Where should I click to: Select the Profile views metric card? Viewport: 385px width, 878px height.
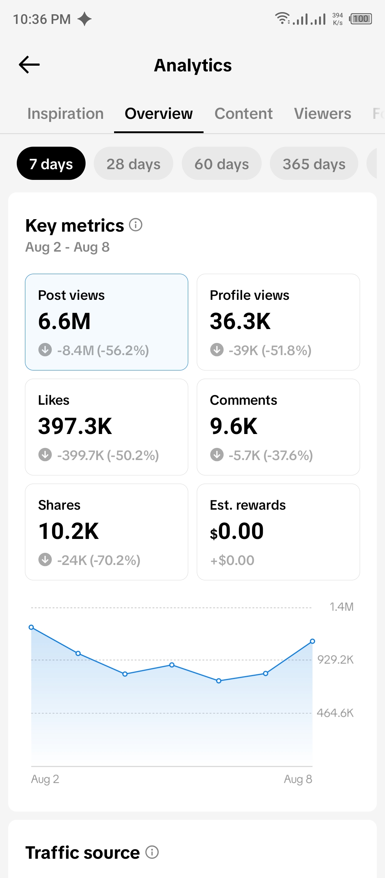[x=278, y=322]
